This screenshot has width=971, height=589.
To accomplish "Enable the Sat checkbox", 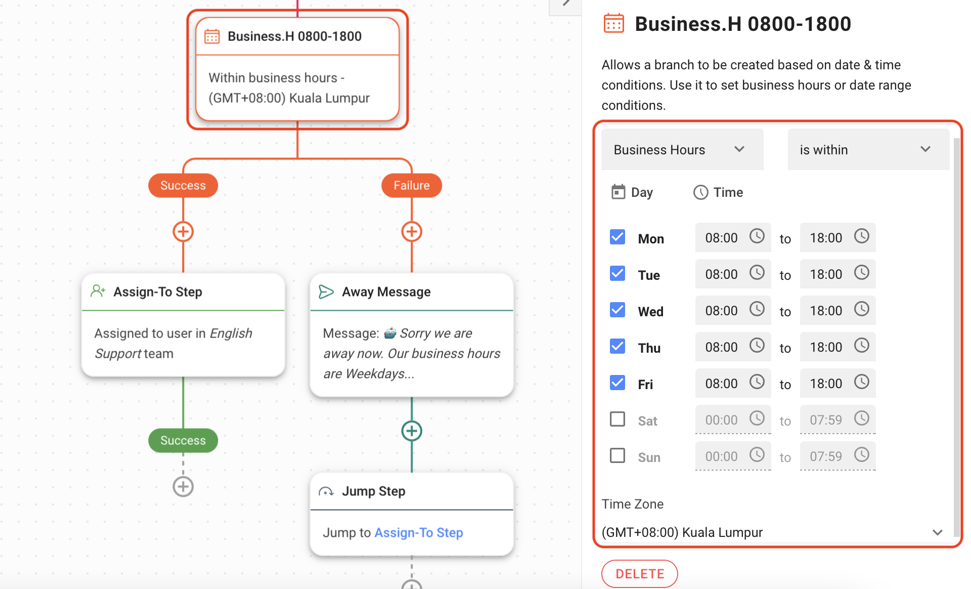I will [617, 419].
